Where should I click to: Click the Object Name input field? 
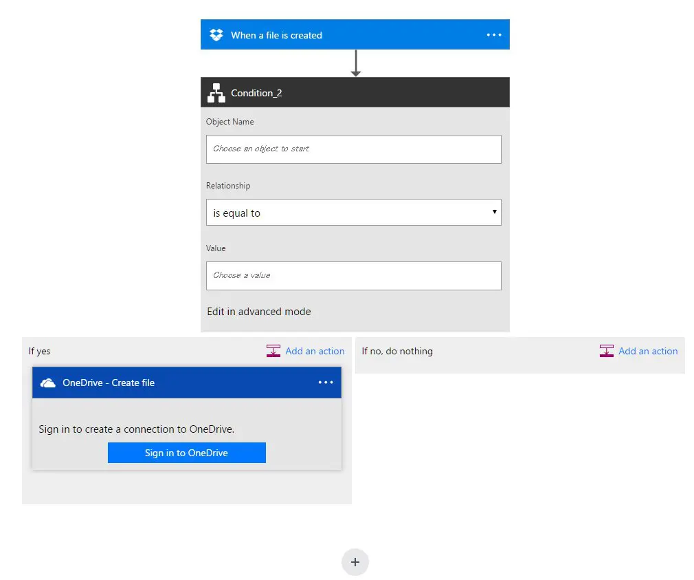(354, 149)
